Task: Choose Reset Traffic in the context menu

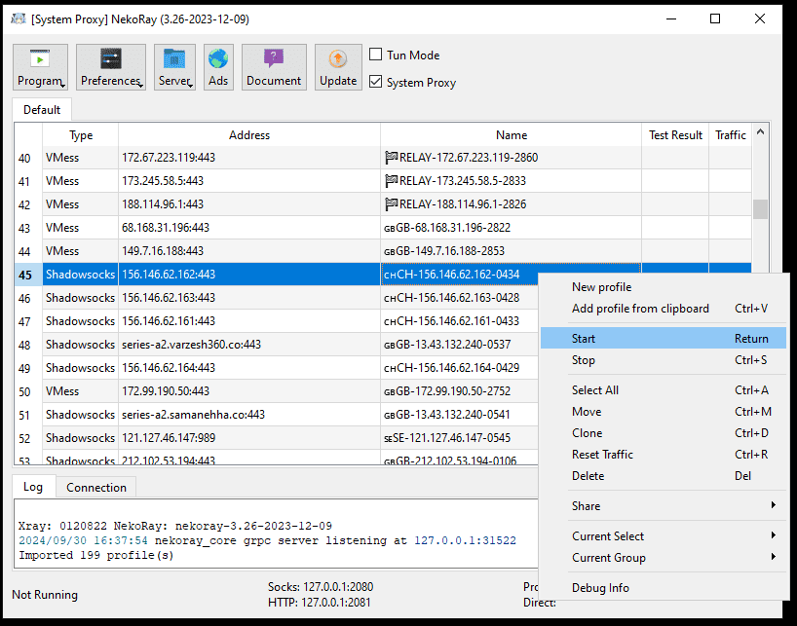Action: pyautogui.click(x=664, y=455)
